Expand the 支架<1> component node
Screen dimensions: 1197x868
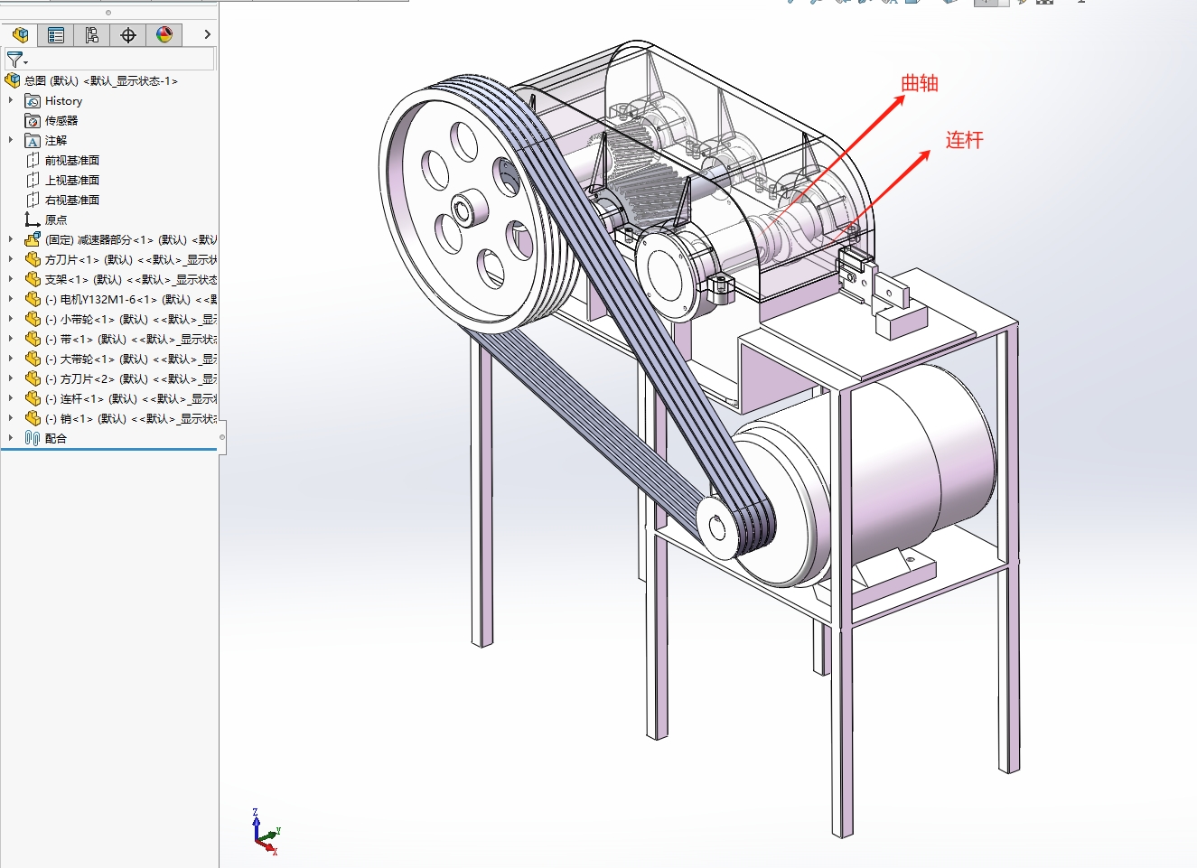click(11, 279)
